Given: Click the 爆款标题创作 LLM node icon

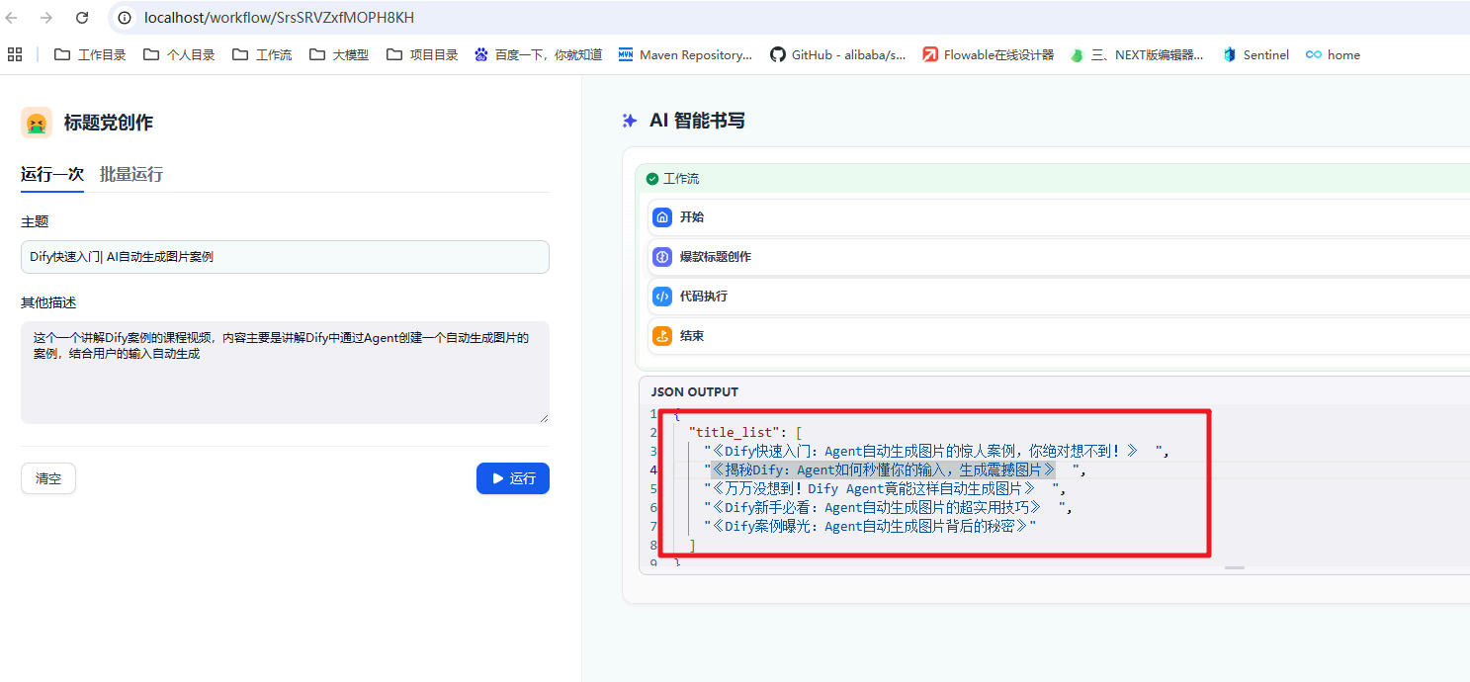Looking at the screenshot, I should (662, 257).
